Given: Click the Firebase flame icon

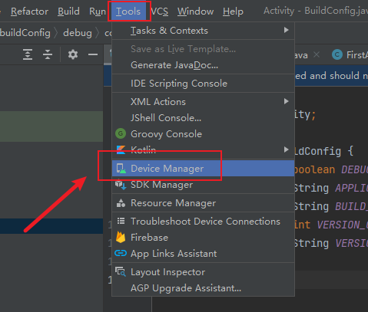Looking at the screenshot, I should 121,237.
